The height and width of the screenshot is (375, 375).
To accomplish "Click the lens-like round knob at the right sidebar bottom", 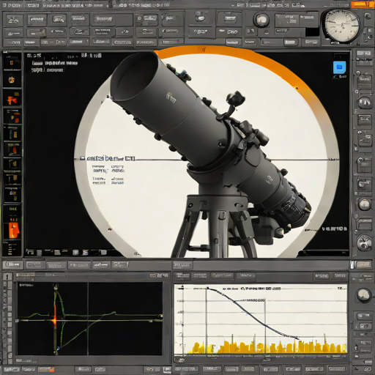I will 364,242.
